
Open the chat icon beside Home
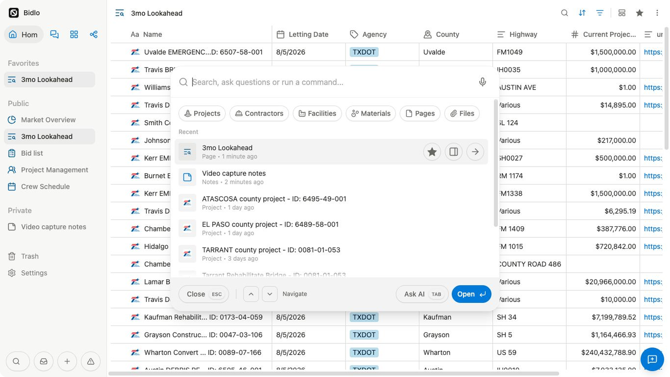pos(54,34)
